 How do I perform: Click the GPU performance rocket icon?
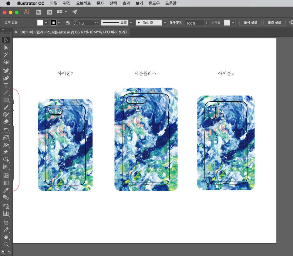click(x=75, y=12)
